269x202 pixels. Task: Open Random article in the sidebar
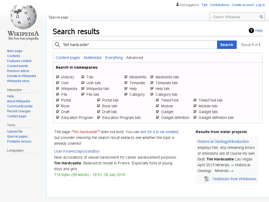pos(18,71)
